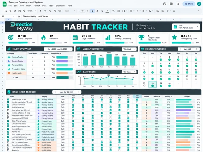Open the Insert menu

click(x=29, y=6)
